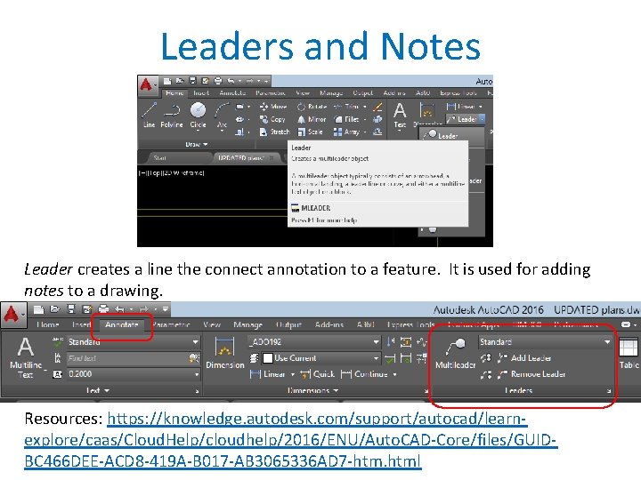Open Insert tab in Home ribbon screenshot

click(201, 93)
